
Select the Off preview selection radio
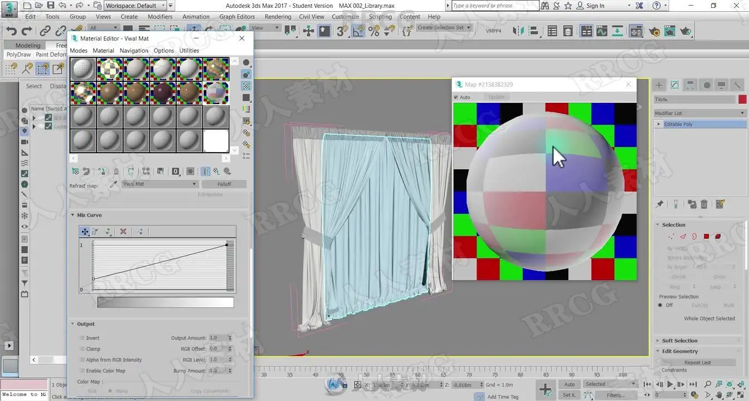pyautogui.click(x=660, y=305)
